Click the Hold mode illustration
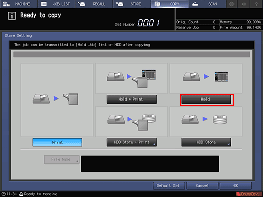 [x=206, y=79]
